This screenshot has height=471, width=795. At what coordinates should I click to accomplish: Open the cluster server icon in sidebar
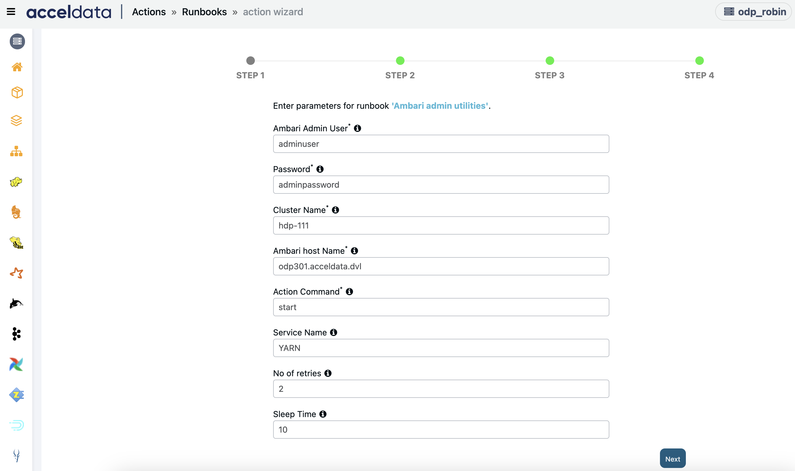pos(17,41)
